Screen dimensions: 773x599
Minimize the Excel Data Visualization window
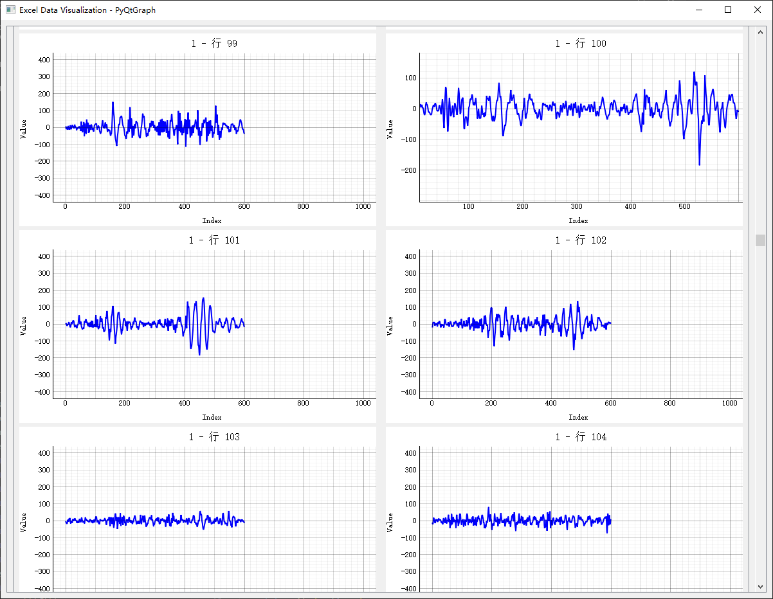click(x=699, y=10)
